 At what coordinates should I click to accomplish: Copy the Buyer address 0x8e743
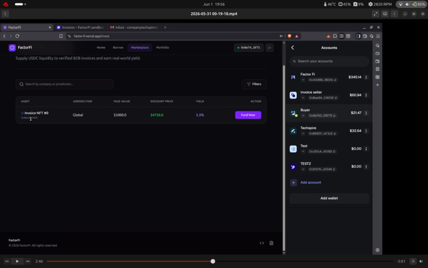tap(335, 115)
